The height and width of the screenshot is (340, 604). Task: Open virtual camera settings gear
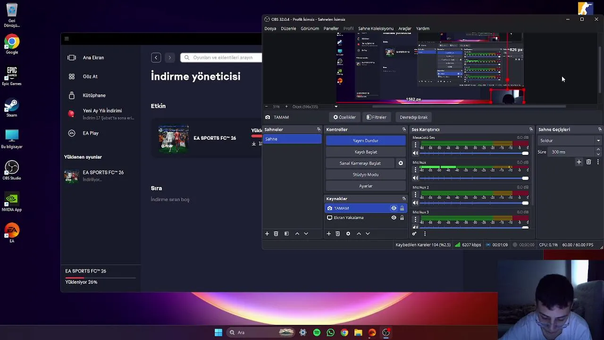401,163
